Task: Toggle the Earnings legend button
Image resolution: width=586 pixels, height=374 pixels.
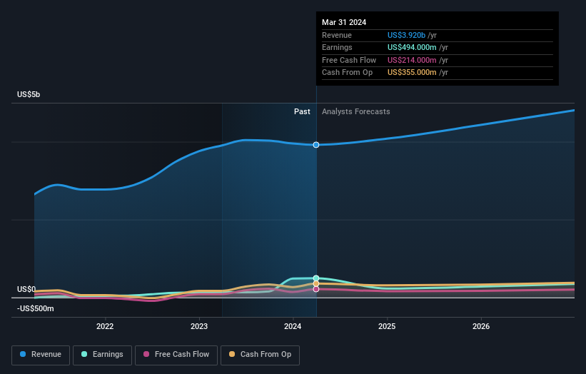Action: pos(102,355)
